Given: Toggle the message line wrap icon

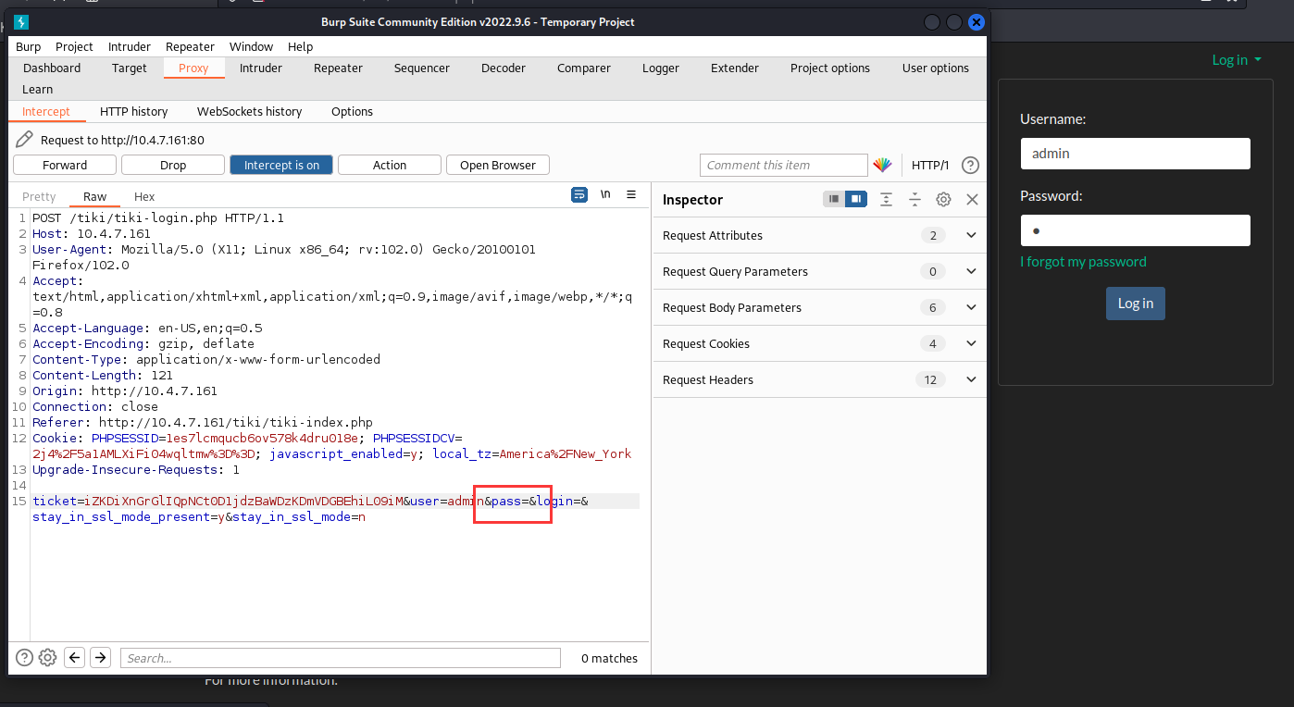Looking at the screenshot, I should pyautogui.click(x=579, y=194).
